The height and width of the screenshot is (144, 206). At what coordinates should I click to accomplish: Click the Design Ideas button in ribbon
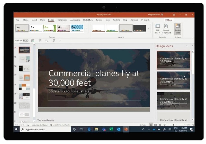(x=178, y=29)
